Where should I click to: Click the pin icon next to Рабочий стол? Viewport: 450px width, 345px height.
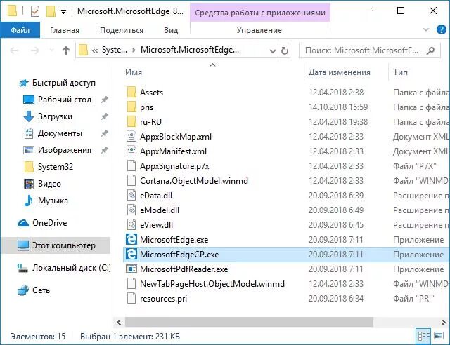coord(105,100)
